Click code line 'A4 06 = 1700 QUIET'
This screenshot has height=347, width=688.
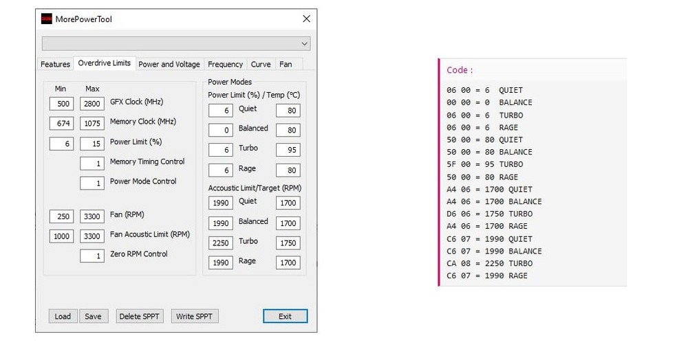[489, 189]
